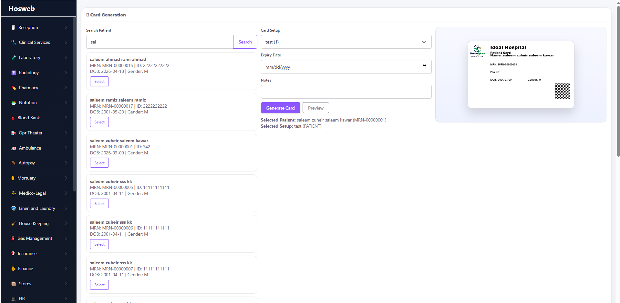
Task: Click the Insurance shield icon
Action: 13,253
